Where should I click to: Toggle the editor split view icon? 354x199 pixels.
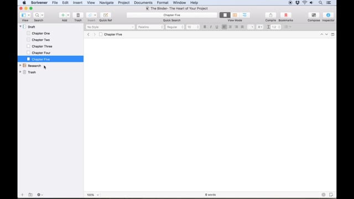click(x=332, y=34)
